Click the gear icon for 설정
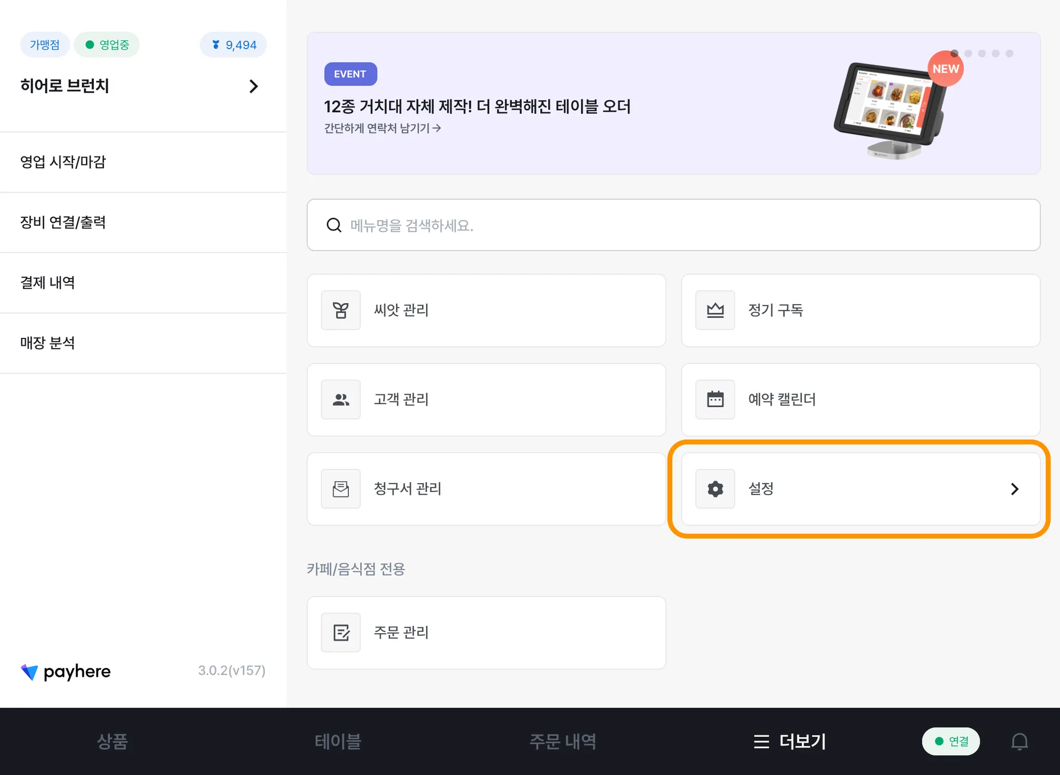1060x775 pixels. tap(715, 489)
